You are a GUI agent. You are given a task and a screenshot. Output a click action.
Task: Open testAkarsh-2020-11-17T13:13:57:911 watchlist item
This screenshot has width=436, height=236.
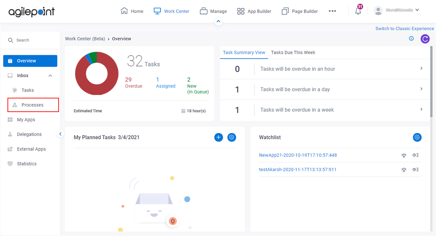[298, 170]
